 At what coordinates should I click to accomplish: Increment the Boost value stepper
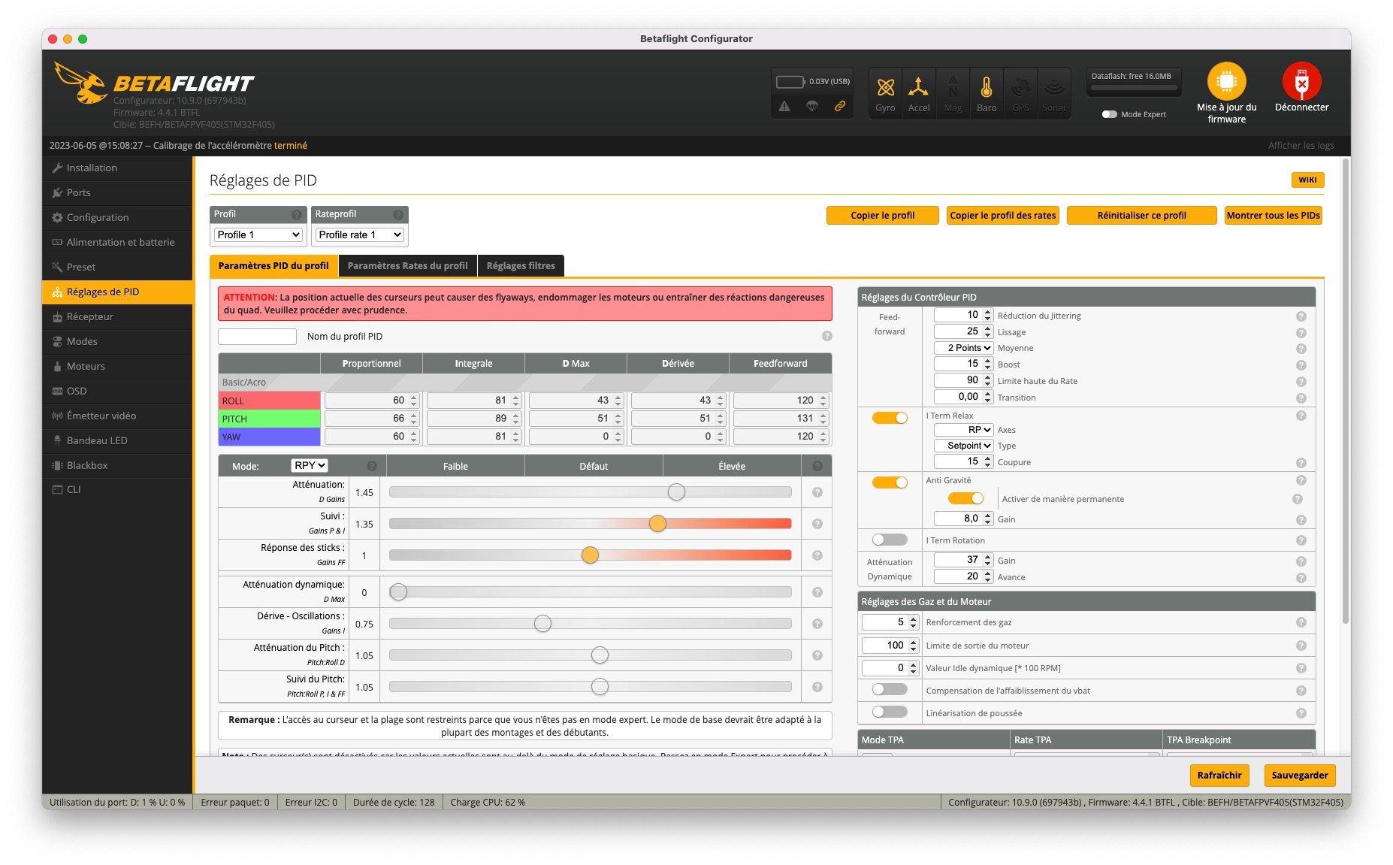988,361
